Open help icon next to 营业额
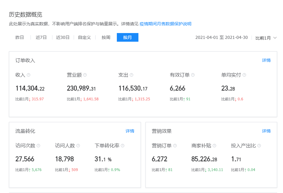This screenshot has height=193, width=283. (x=85, y=75)
